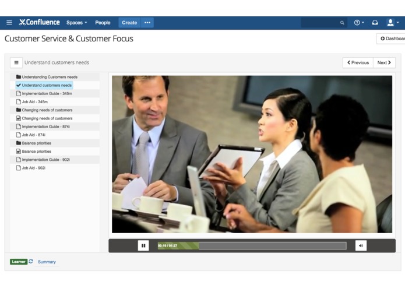Image resolution: width=405 pixels, height=288 pixels.
Task: Mute the video with speaker button
Action: click(361, 245)
